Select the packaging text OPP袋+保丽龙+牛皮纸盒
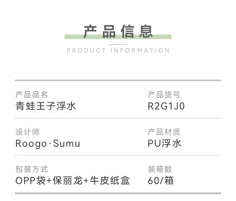The width and height of the screenshot is (236, 201). [x=73, y=181]
